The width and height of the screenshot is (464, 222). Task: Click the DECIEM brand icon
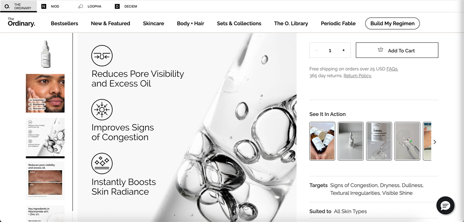coord(117,7)
